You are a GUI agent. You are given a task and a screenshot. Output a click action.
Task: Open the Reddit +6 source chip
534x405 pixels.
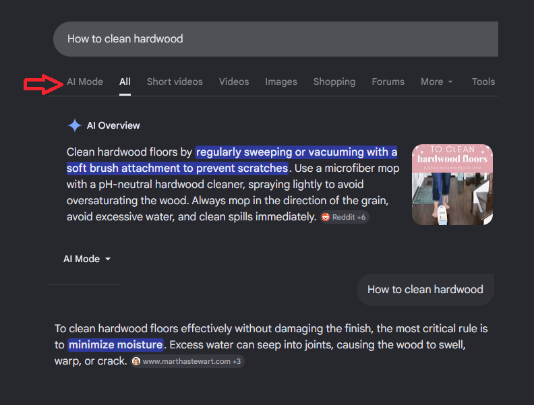[x=345, y=217]
